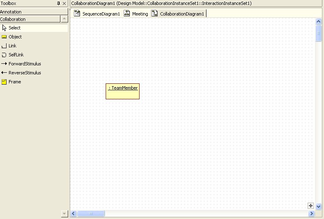
Task: Click the horizontal scrollbar left arrow
Action: coord(73,213)
